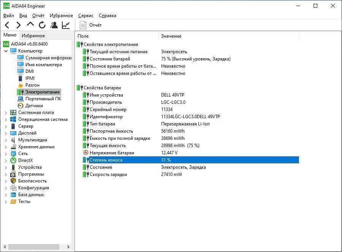
Task: Click the Устройства device icon
Action: (13, 167)
